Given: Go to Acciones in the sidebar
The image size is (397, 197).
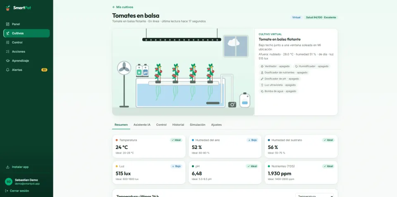Looking at the screenshot, I should [x=26, y=51].
